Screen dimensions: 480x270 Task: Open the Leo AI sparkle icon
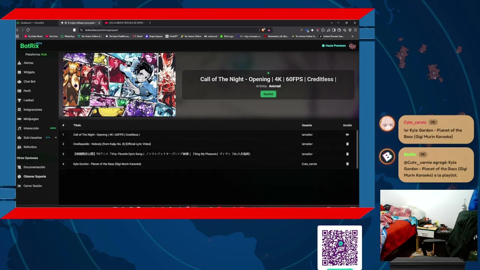[x=345, y=30]
